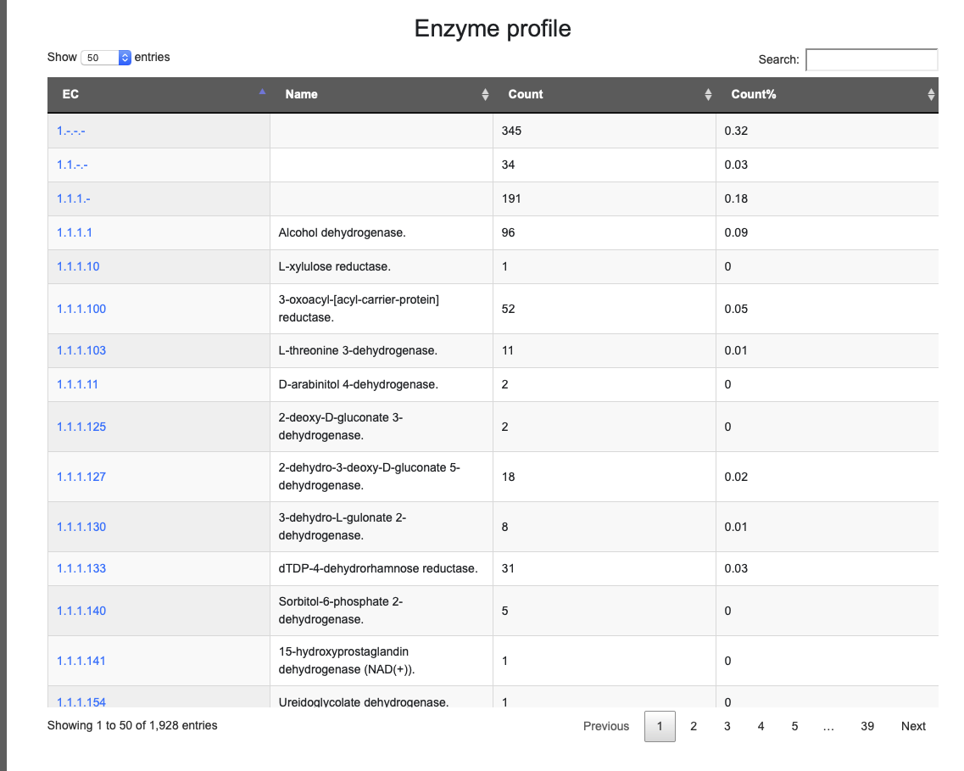Click the Show entries stepper control
964x771 pixels.
(124, 57)
